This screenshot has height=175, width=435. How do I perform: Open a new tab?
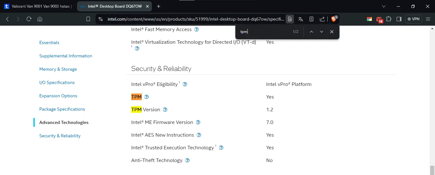[x=159, y=6]
